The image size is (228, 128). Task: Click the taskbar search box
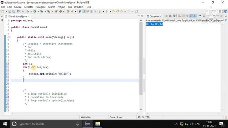pos(46,124)
